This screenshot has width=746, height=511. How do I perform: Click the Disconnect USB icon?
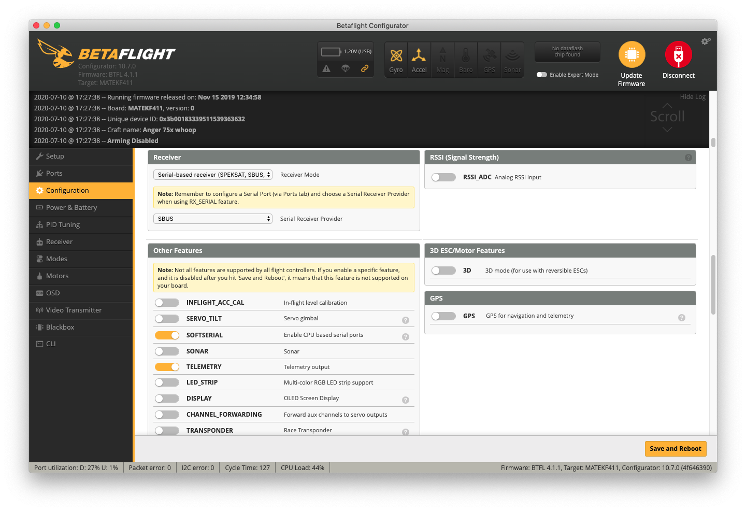678,54
